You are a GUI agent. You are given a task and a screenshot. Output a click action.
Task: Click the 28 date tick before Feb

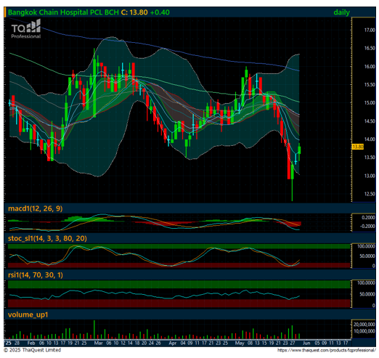17,343
